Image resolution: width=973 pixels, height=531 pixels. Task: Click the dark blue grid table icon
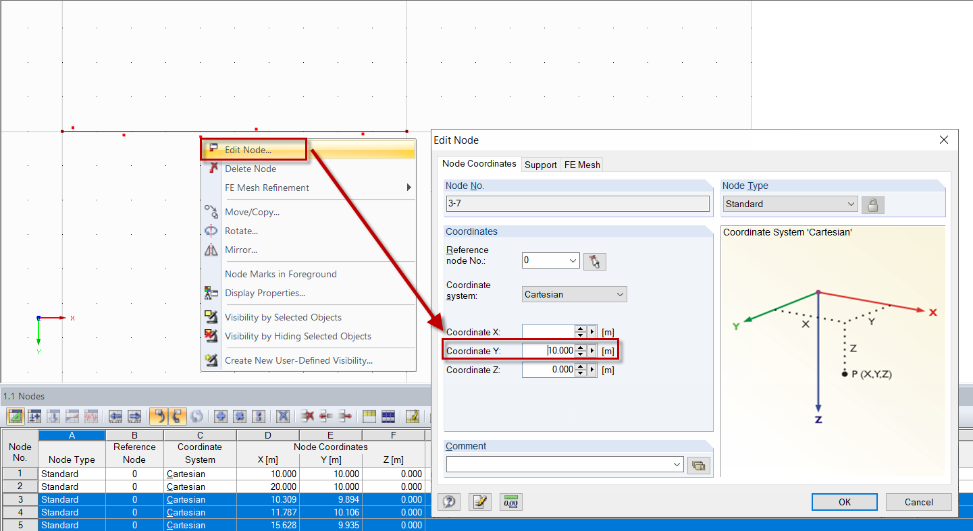click(x=388, y=416)
